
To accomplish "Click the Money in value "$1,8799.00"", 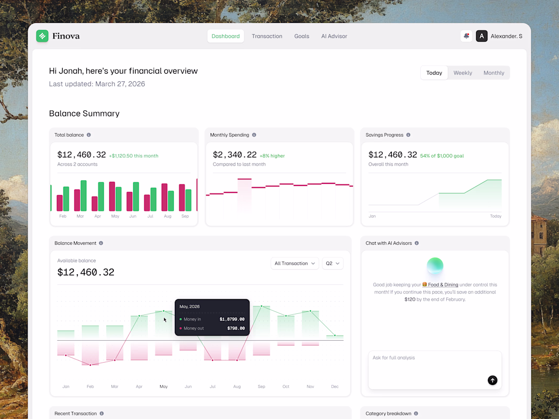I will [x=232, y=319].
